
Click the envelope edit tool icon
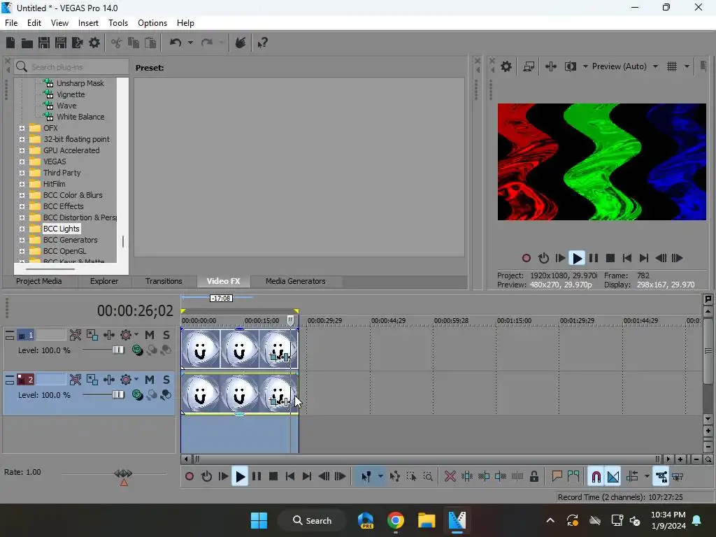(x=395, y=477)
